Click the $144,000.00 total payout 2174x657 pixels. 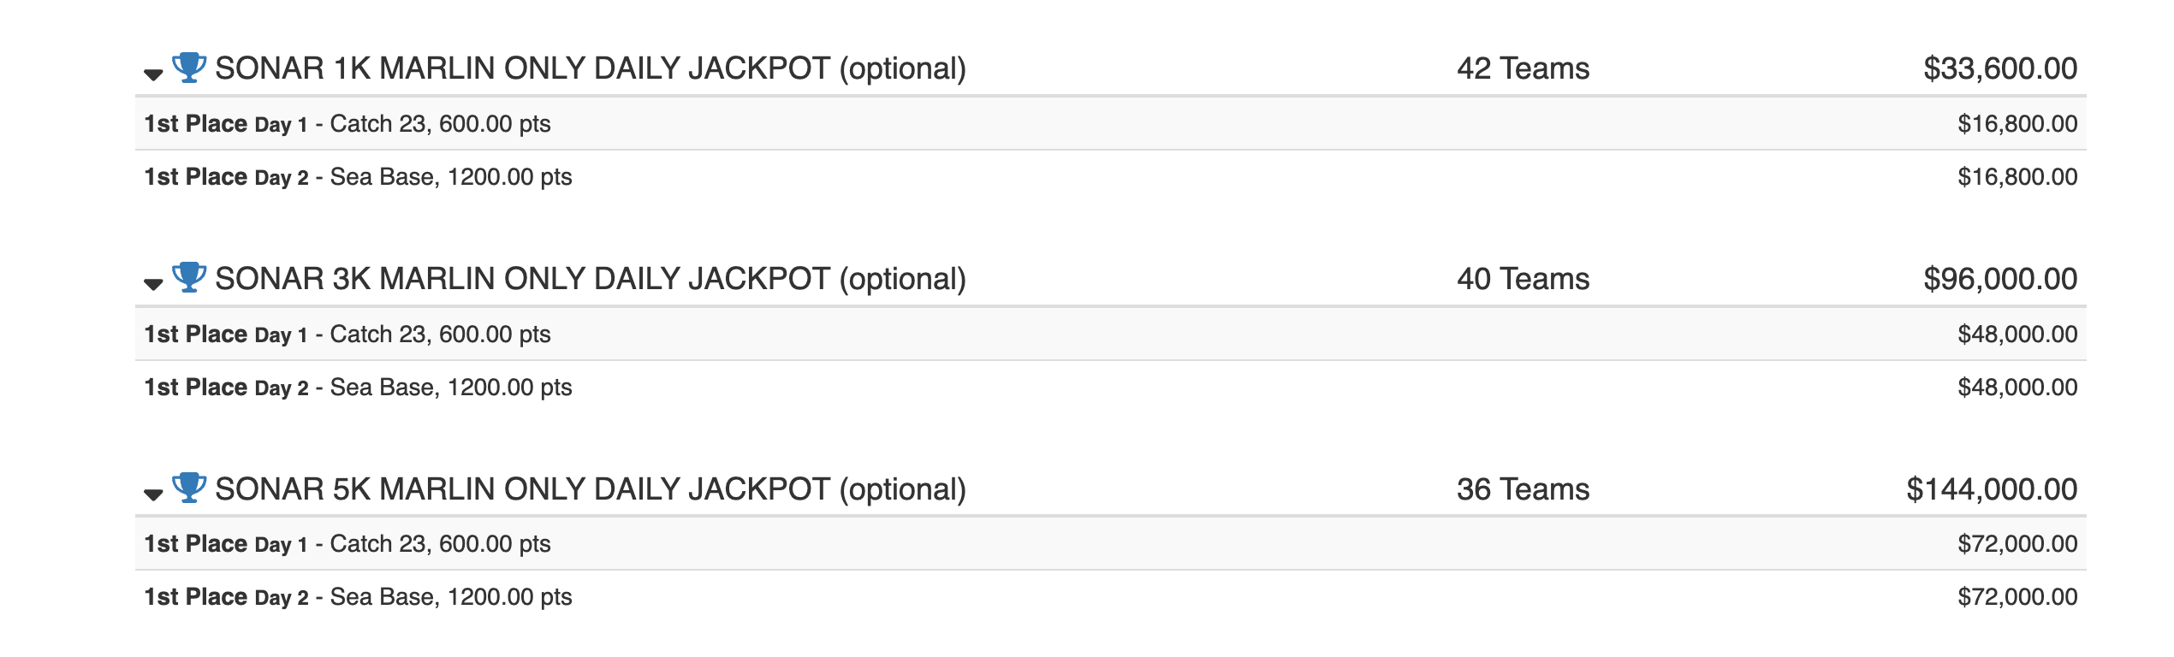(x=1991, y=489)
